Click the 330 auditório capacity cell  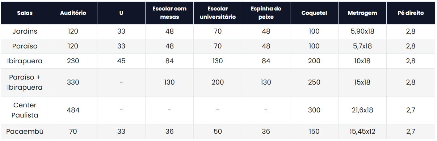click(x=73, y=82)
